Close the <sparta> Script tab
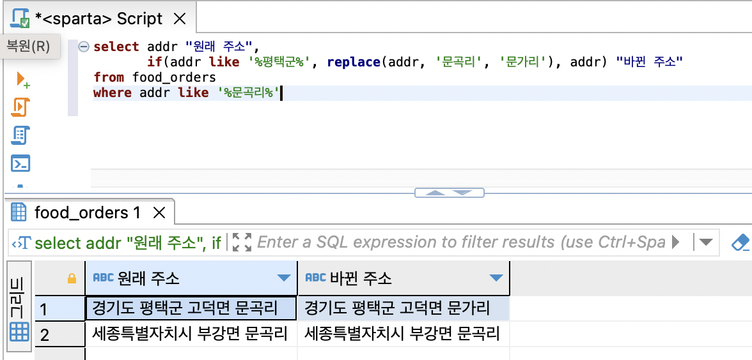This screenshot has width=752, height=360. [179, 19]
